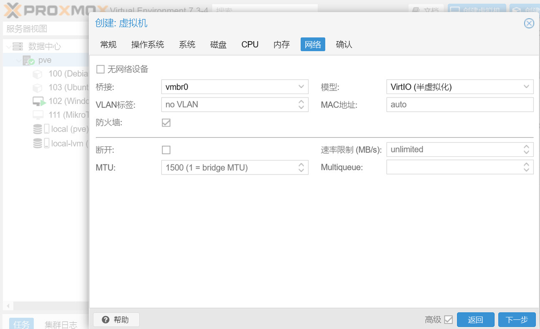Click the running VM 102 monitor icon
The width and height of the screenshot is (540, 329).
coord(39,101)
